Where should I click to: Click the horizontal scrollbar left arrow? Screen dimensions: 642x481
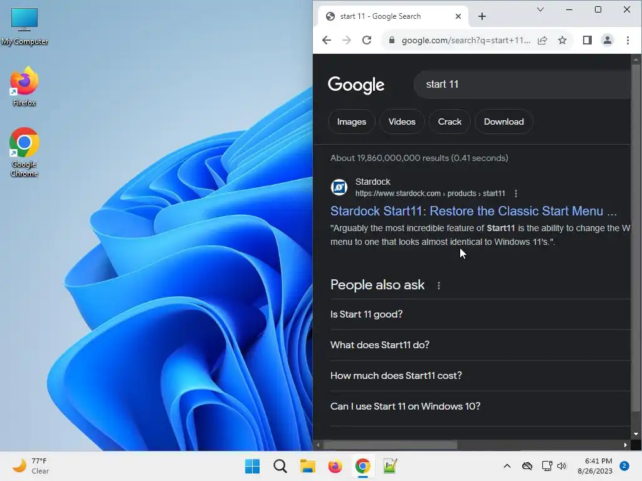click(x=318, y=445)
